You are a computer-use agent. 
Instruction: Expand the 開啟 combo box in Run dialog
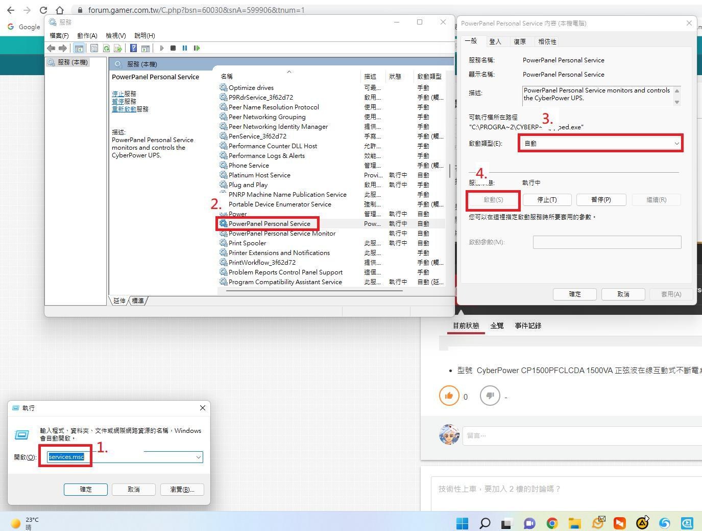coord(198,457)
